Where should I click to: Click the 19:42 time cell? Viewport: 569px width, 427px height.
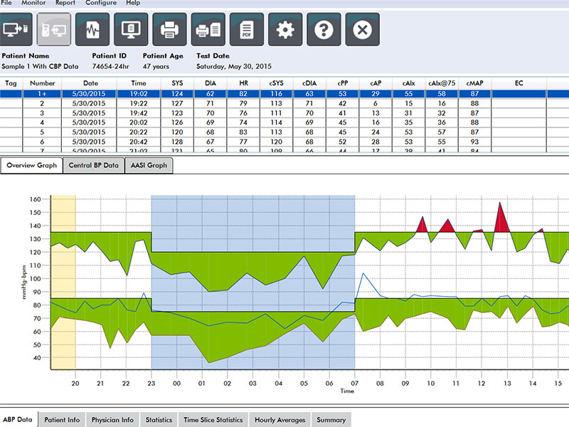139,113
